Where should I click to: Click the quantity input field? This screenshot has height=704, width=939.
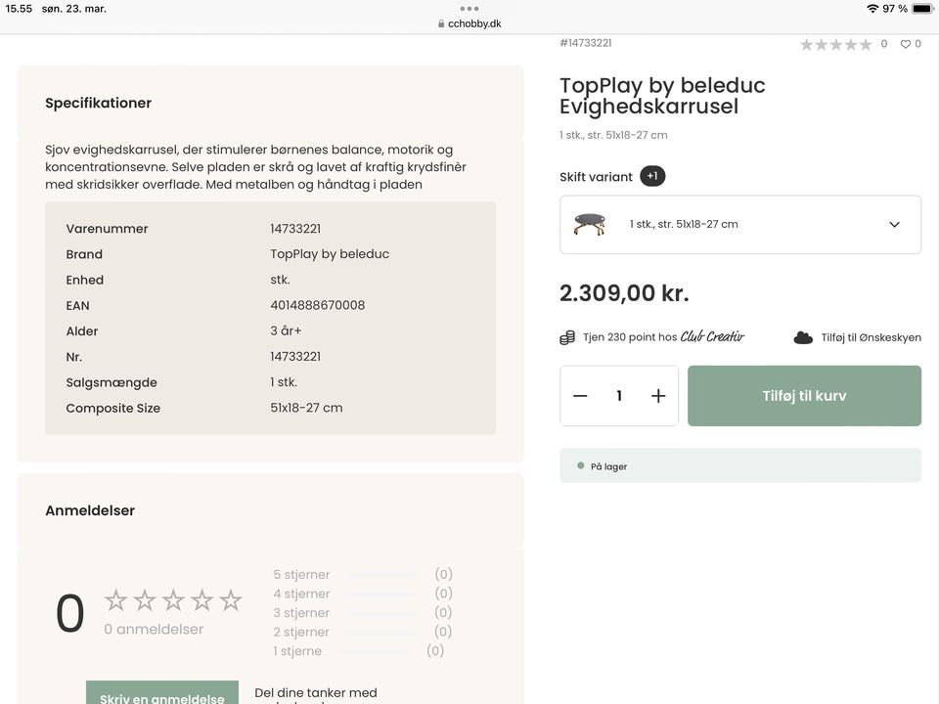tap(619, 396)
